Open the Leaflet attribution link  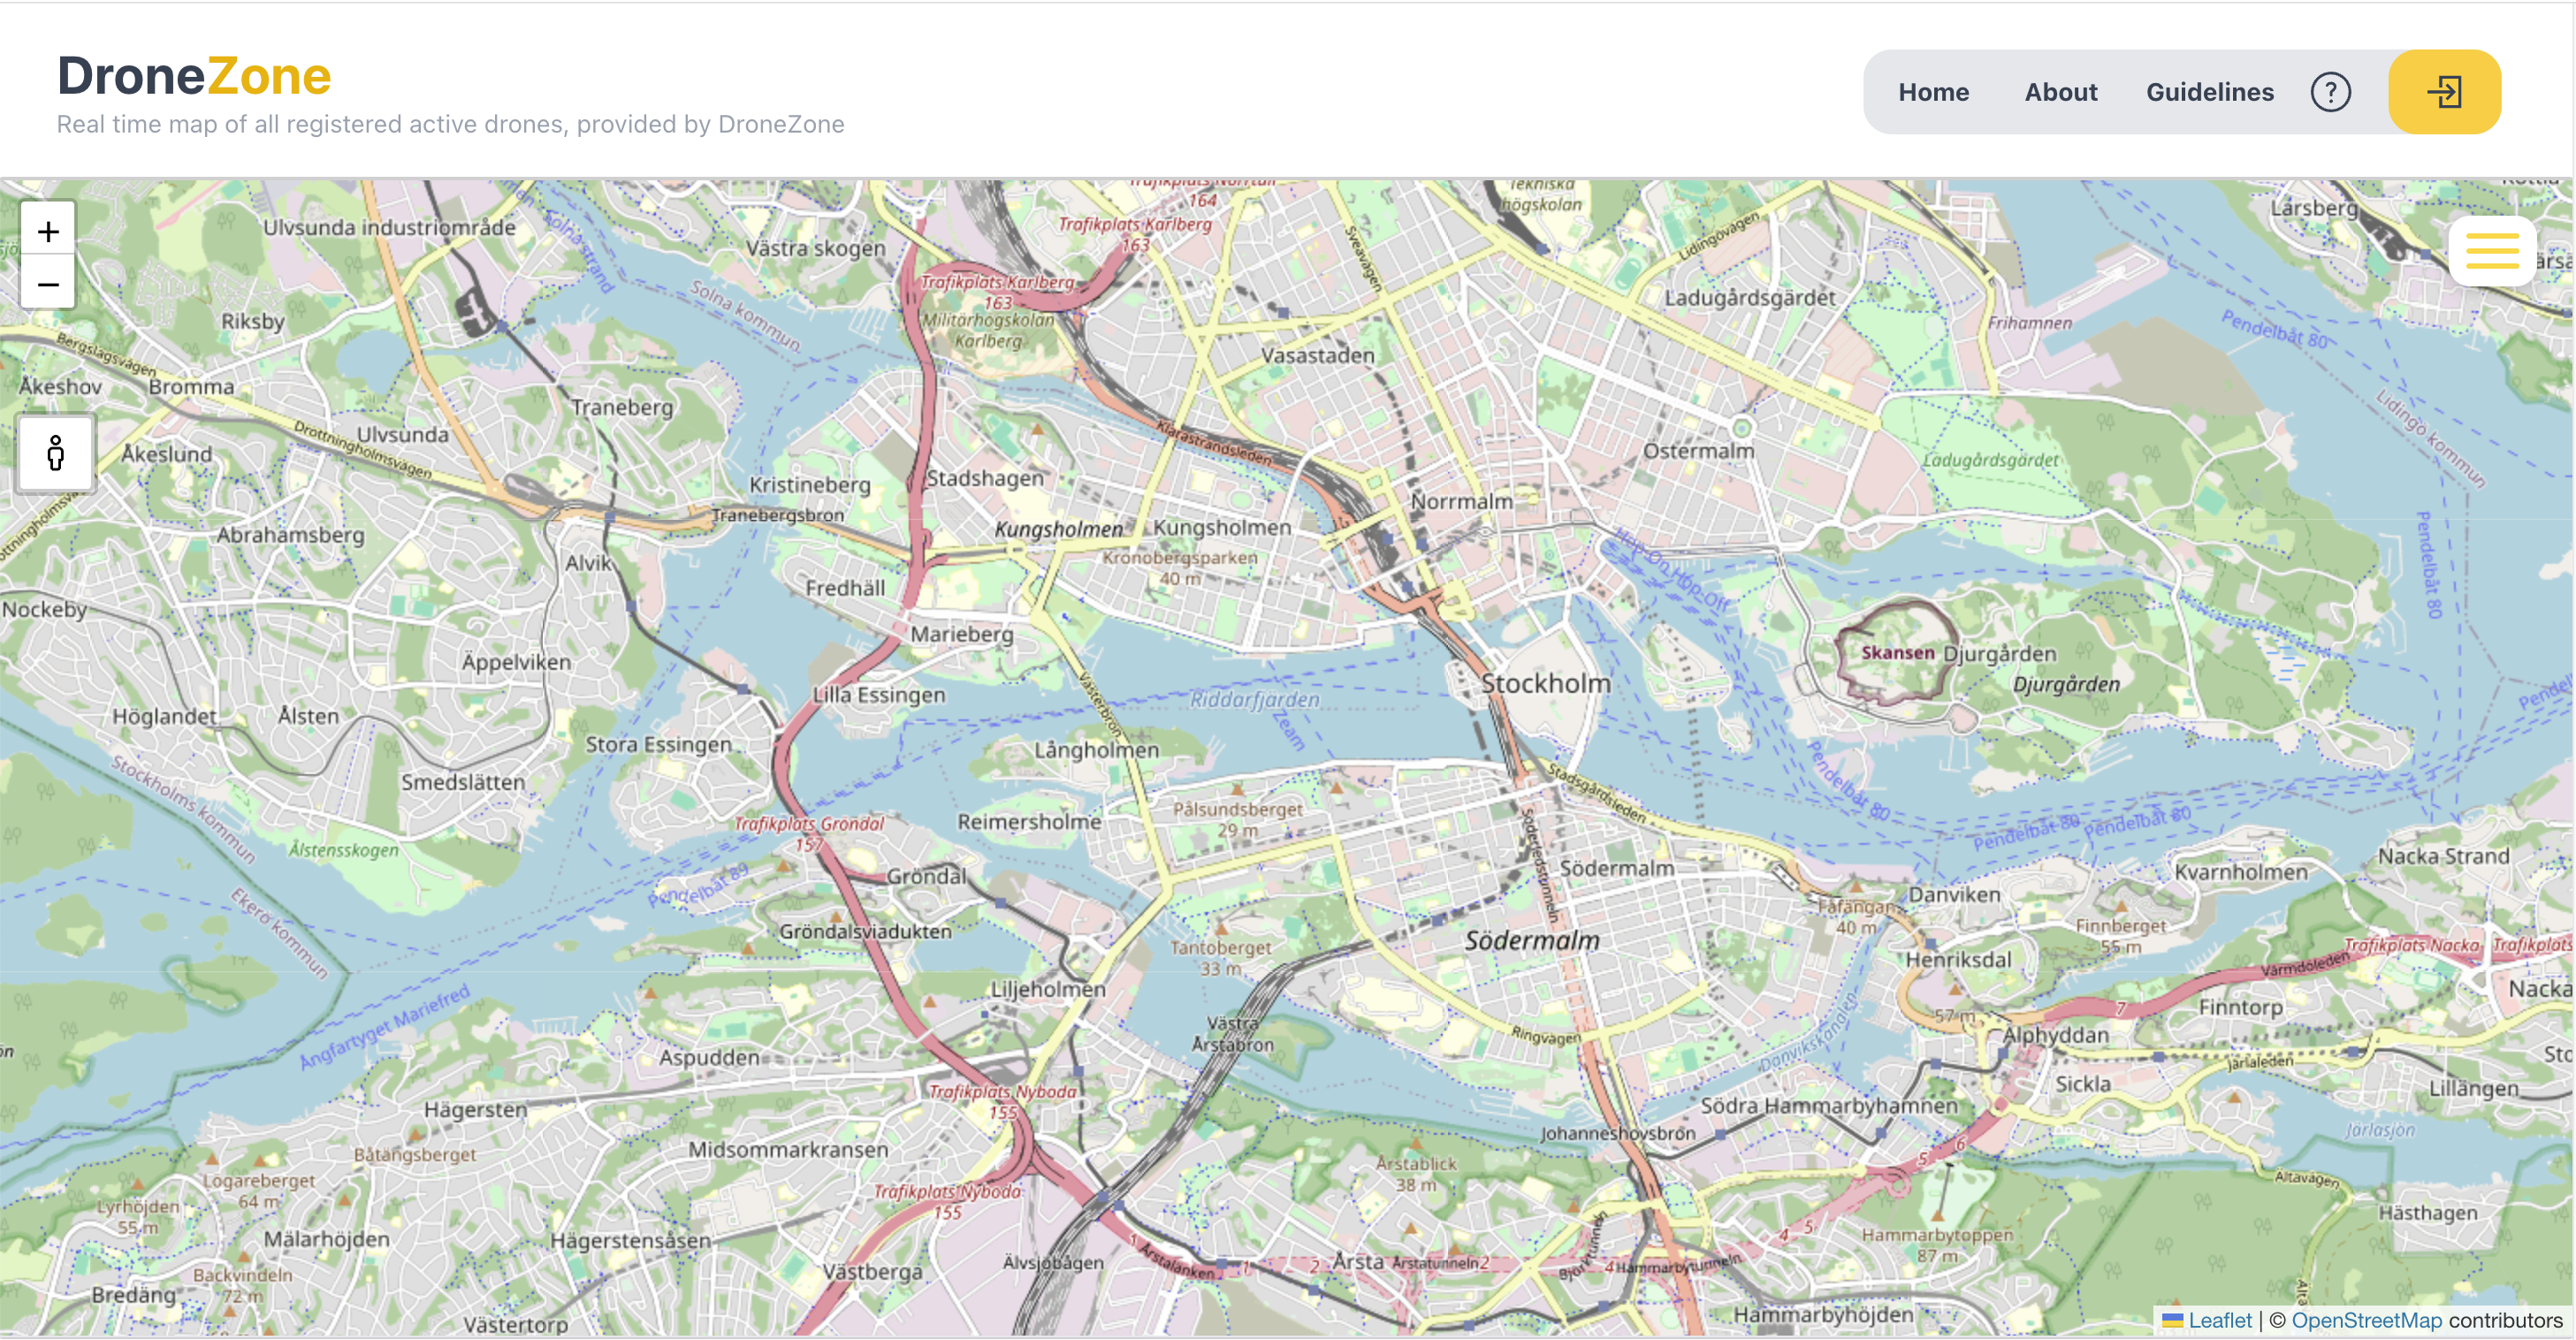pos(2219,1320)
